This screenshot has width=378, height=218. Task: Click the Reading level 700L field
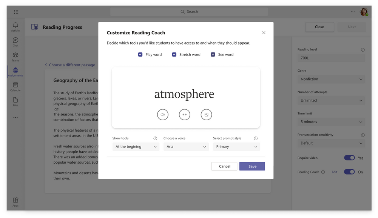pyautogui.click(x=331, y=58)
